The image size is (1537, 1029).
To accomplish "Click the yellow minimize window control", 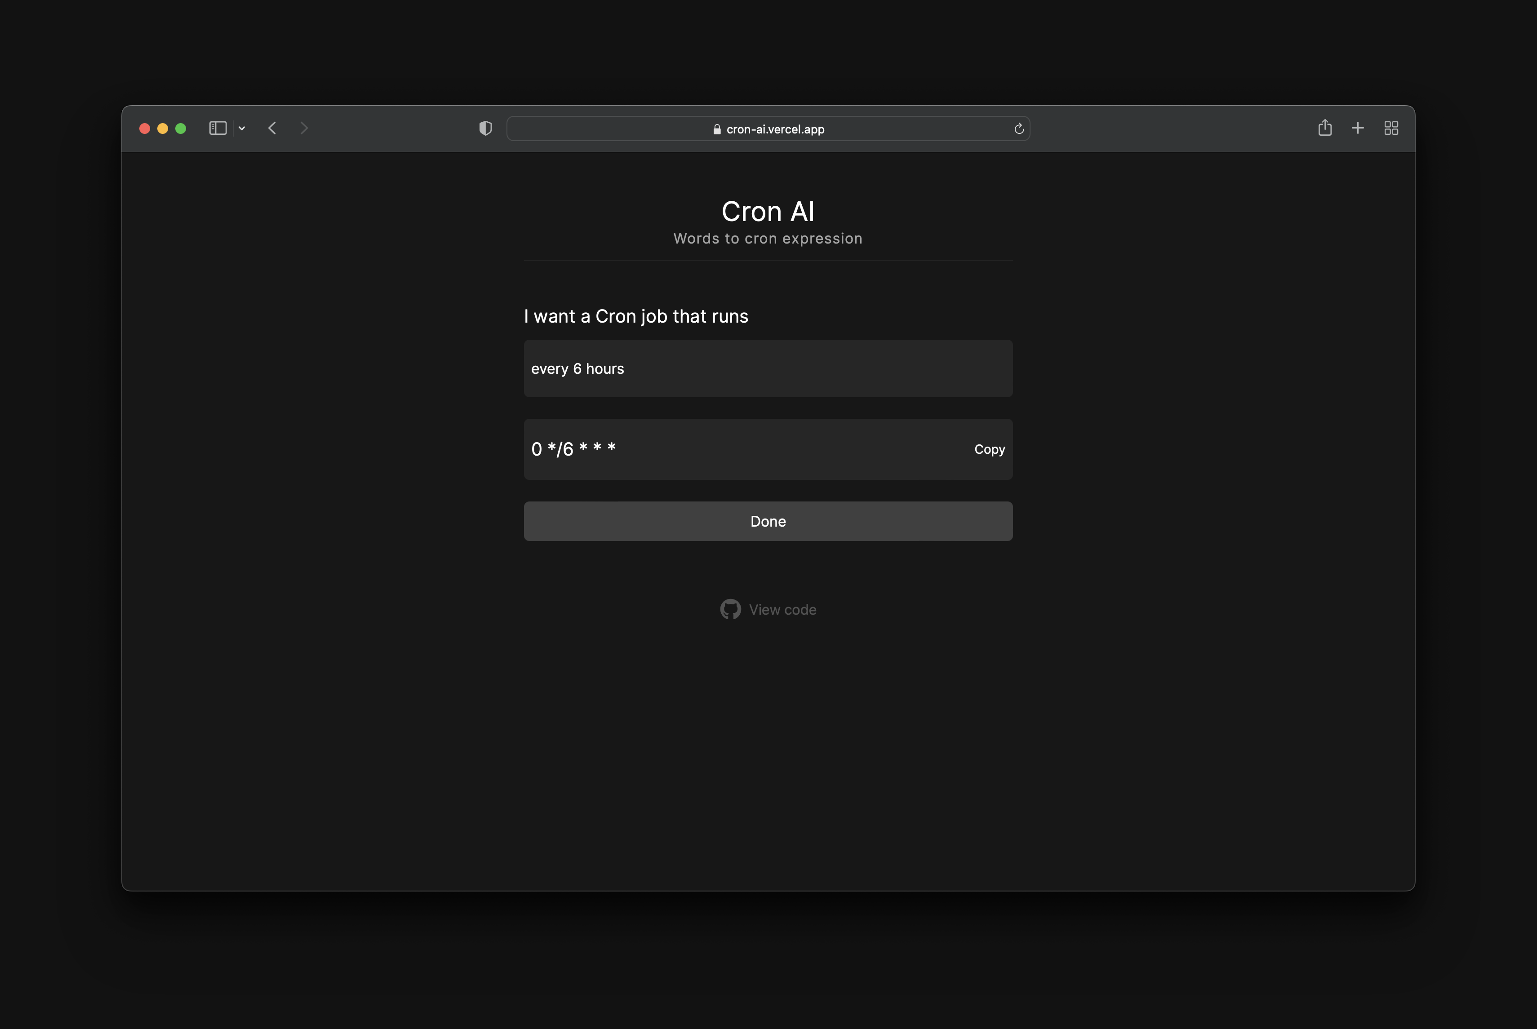I will pos(163,128).
